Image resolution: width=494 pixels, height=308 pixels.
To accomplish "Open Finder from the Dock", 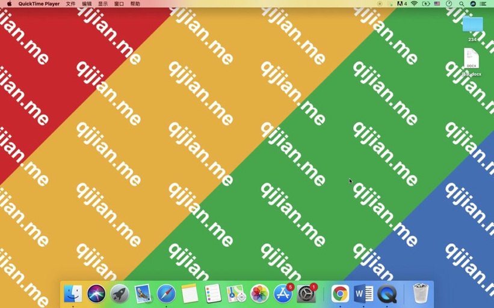I will coord(73,294).
